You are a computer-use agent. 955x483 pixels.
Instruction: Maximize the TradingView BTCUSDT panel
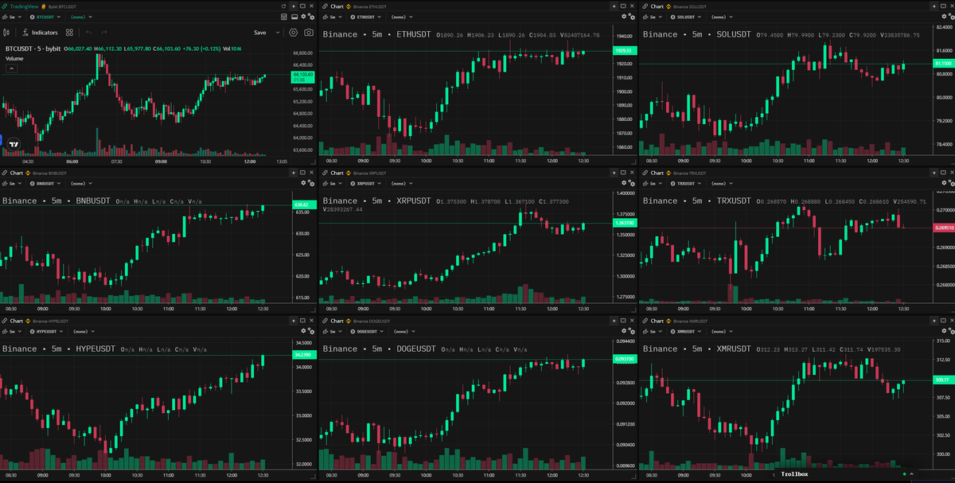pos(302,6)
